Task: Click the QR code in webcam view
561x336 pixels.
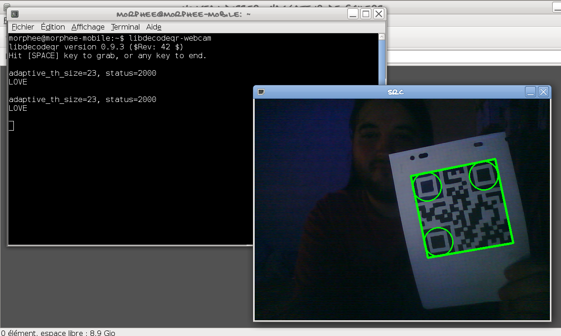Action: coord(462,209)
